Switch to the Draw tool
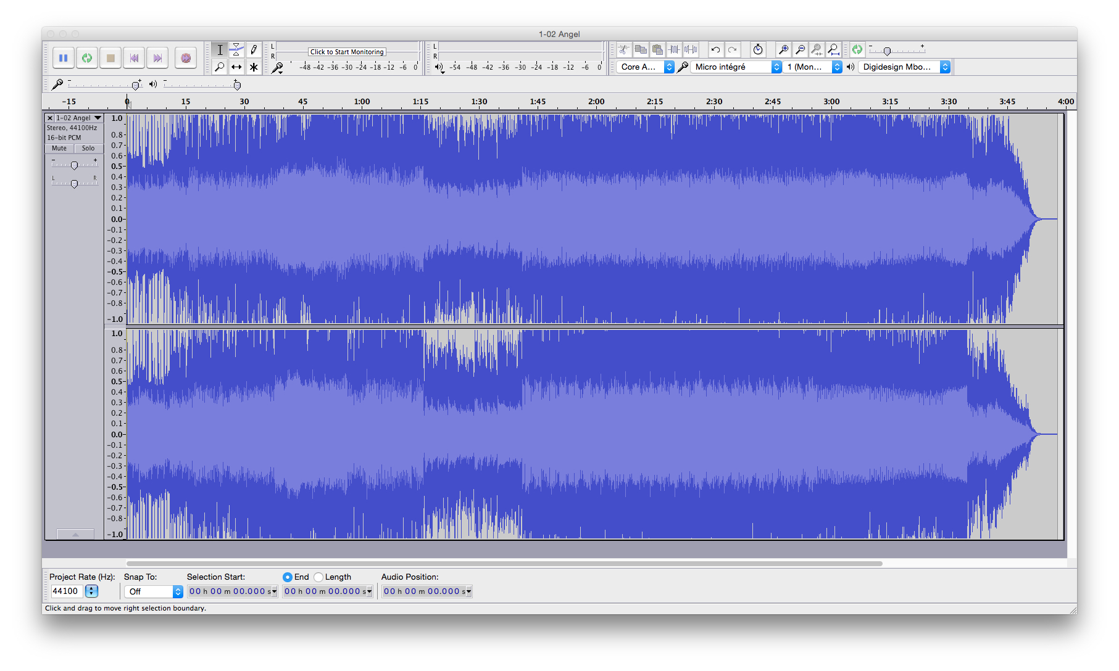1119x671 pixels. point(254,49)
